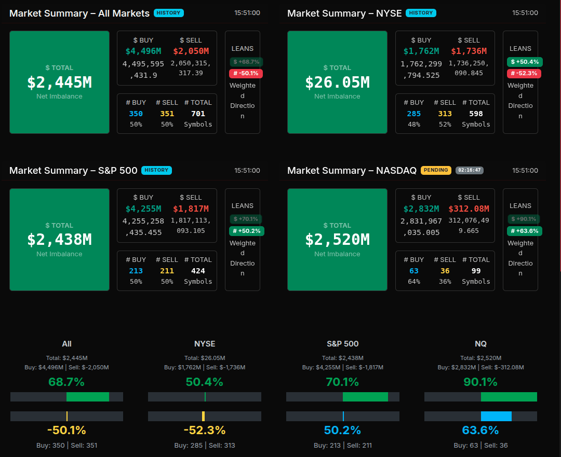
Task: Click the green 68.7% bar under All
Action: coord(88,397)
